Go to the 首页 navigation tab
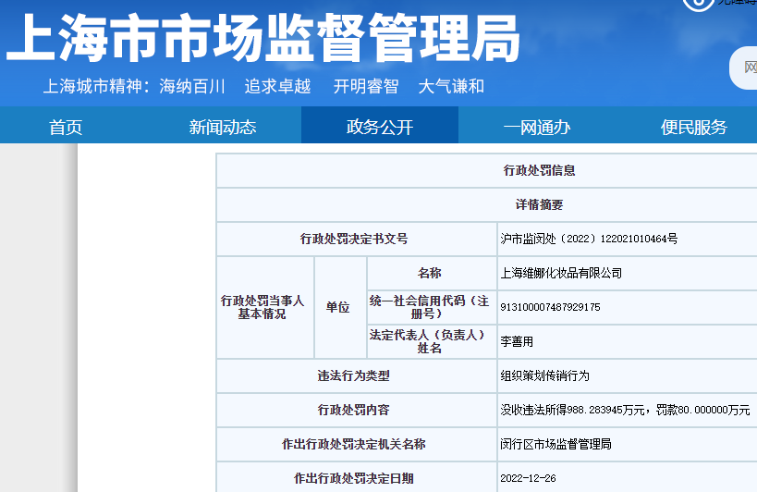 coord(66,128)
